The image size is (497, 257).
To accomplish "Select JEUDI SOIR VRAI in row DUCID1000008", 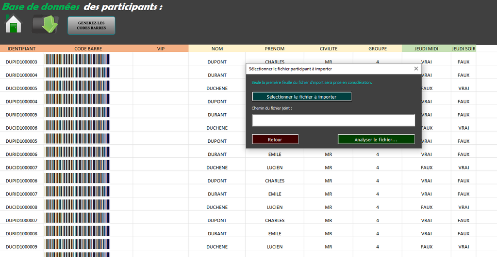I will click(464, 207).
